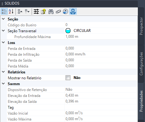The height and width of the screenshot is (122, 145).
Task: Click the help question mark icon
Action: coord(43,11)
